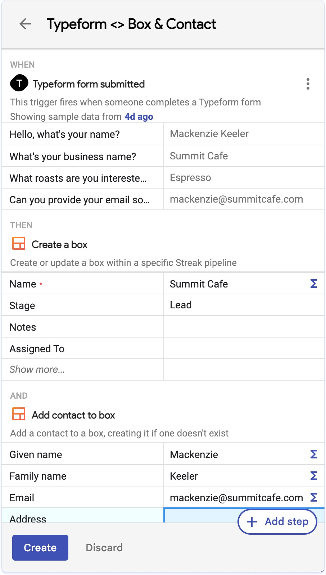The height and width of the screenshot is (575, 326).
Task: Select the Typeform form submitted trigger title
Action: point(89,84)
